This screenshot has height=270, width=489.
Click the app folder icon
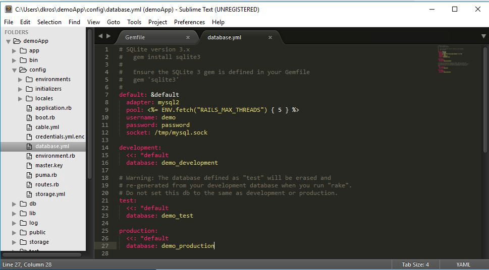tap(23, 50)
